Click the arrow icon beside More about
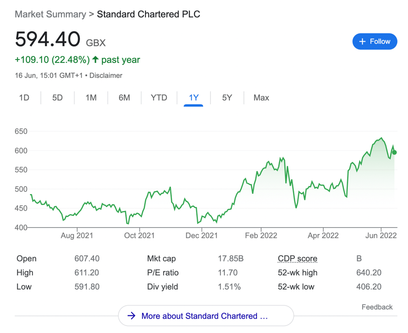This screenshot has width=408, height=333. pos(131,316)
